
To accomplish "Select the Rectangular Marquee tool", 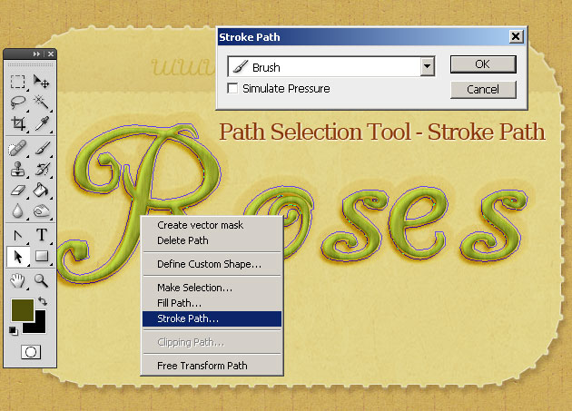I will pyautogui.click(x=18, y=82).
